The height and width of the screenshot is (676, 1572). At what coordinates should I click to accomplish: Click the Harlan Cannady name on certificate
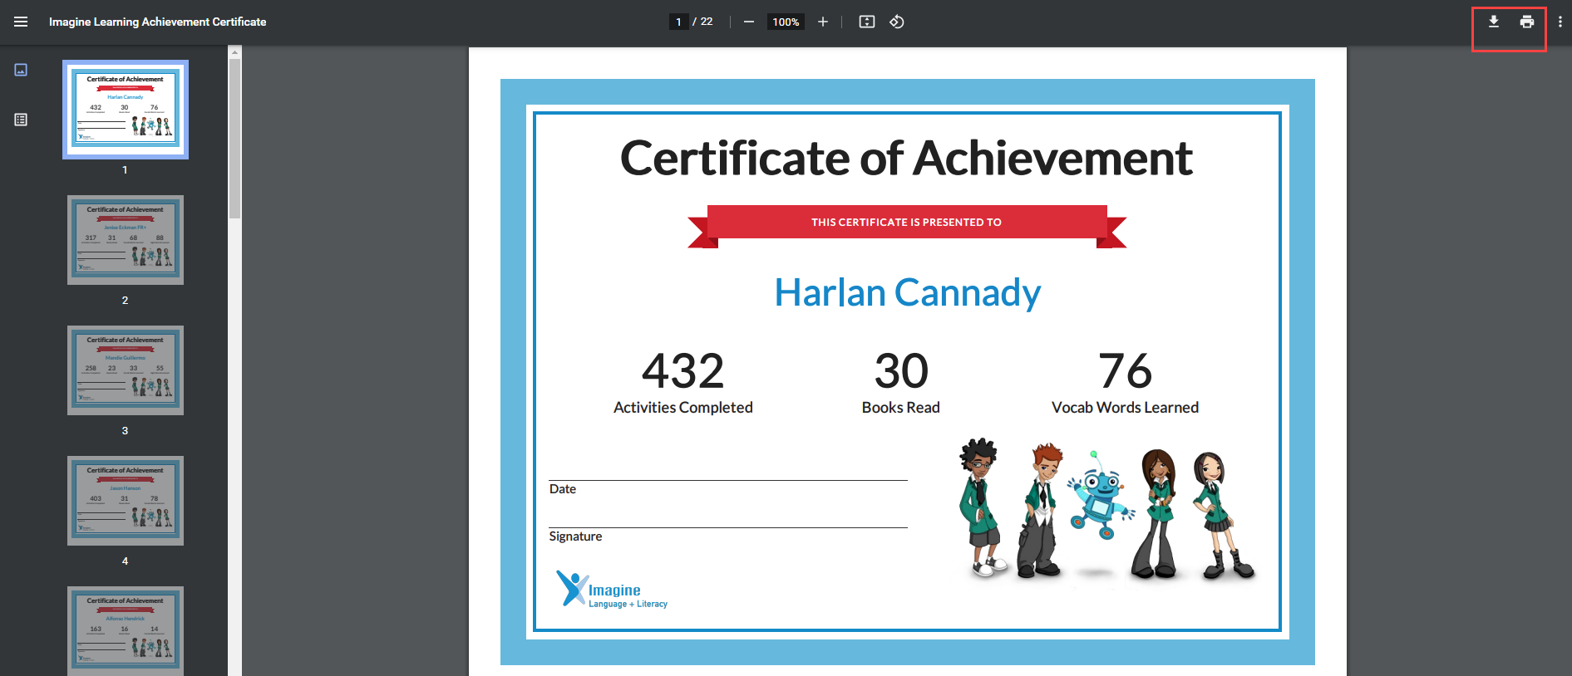point(907,293)
